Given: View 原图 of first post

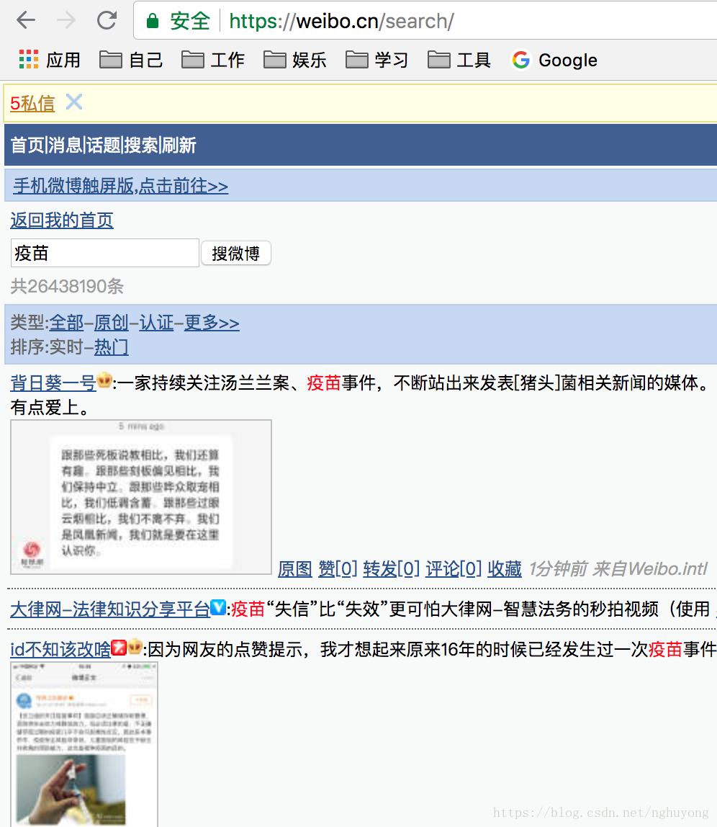Looking at the screenshot, I should [x=294, y=568].
